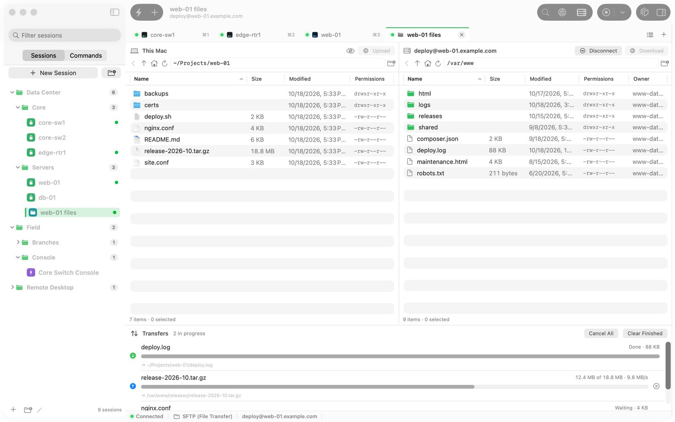Expand the Branches folder
Viewport: 675px width, 422px height.
[x=18, y=242]
